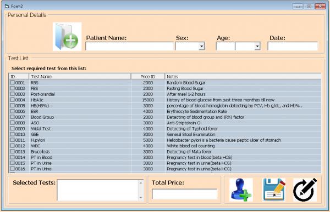Select the 0012 WBC checkbox

pyautogui.click(x=13, y=146)
